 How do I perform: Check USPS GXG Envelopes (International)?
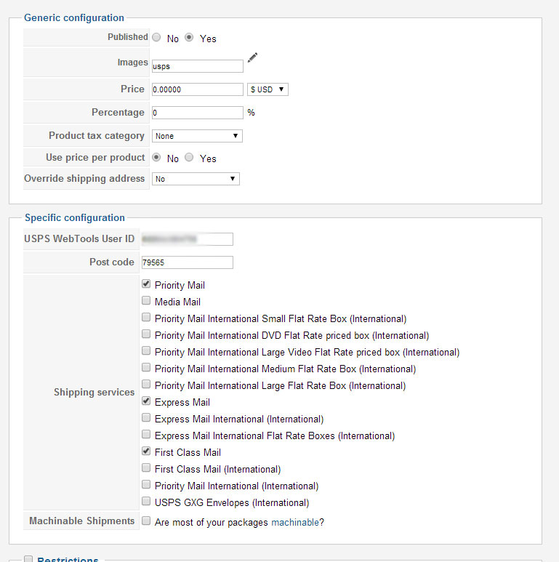pos(146,502)
